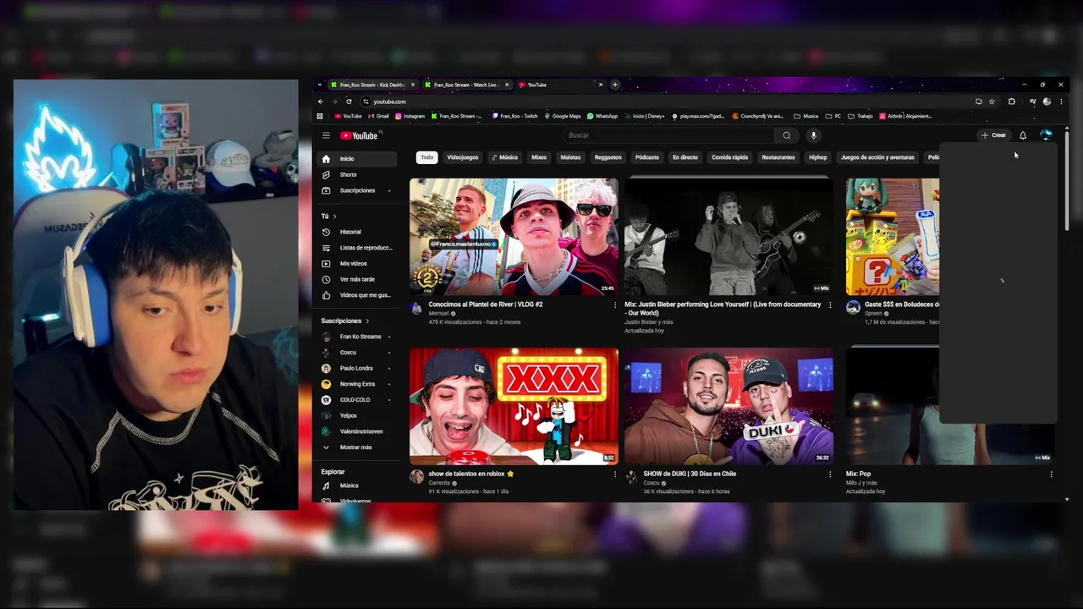The height and width of the screenshot is (609, 1083).
Task: Reload the page in the browser
Action: click(349, 101)
